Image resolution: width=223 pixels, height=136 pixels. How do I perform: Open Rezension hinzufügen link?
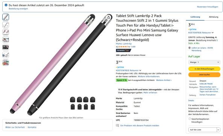pos(208,7)
